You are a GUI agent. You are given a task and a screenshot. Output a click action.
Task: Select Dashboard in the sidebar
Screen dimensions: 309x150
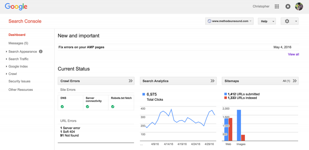pyautogui.click(x=17, y=35)
